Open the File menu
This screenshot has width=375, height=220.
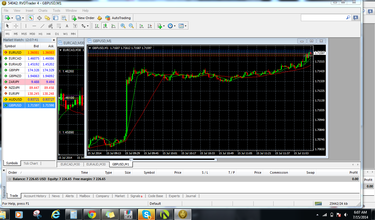click(6, 11)
